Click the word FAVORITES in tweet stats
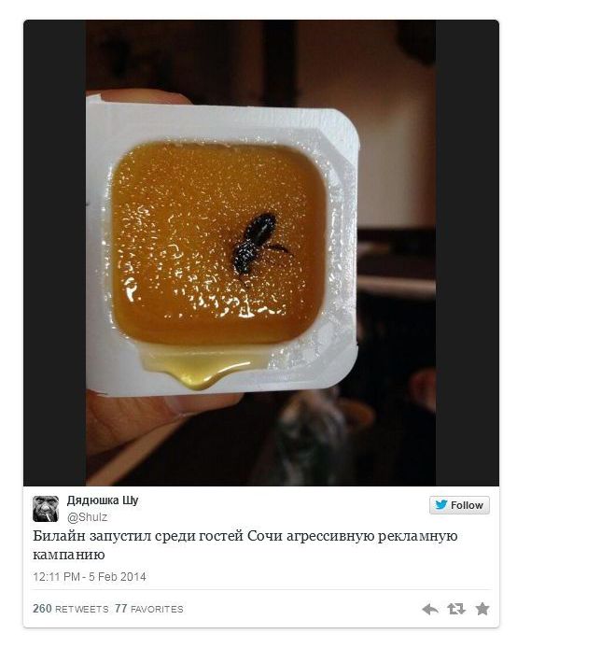Screen dimensions: 601x648 click(x=157, y=609)
